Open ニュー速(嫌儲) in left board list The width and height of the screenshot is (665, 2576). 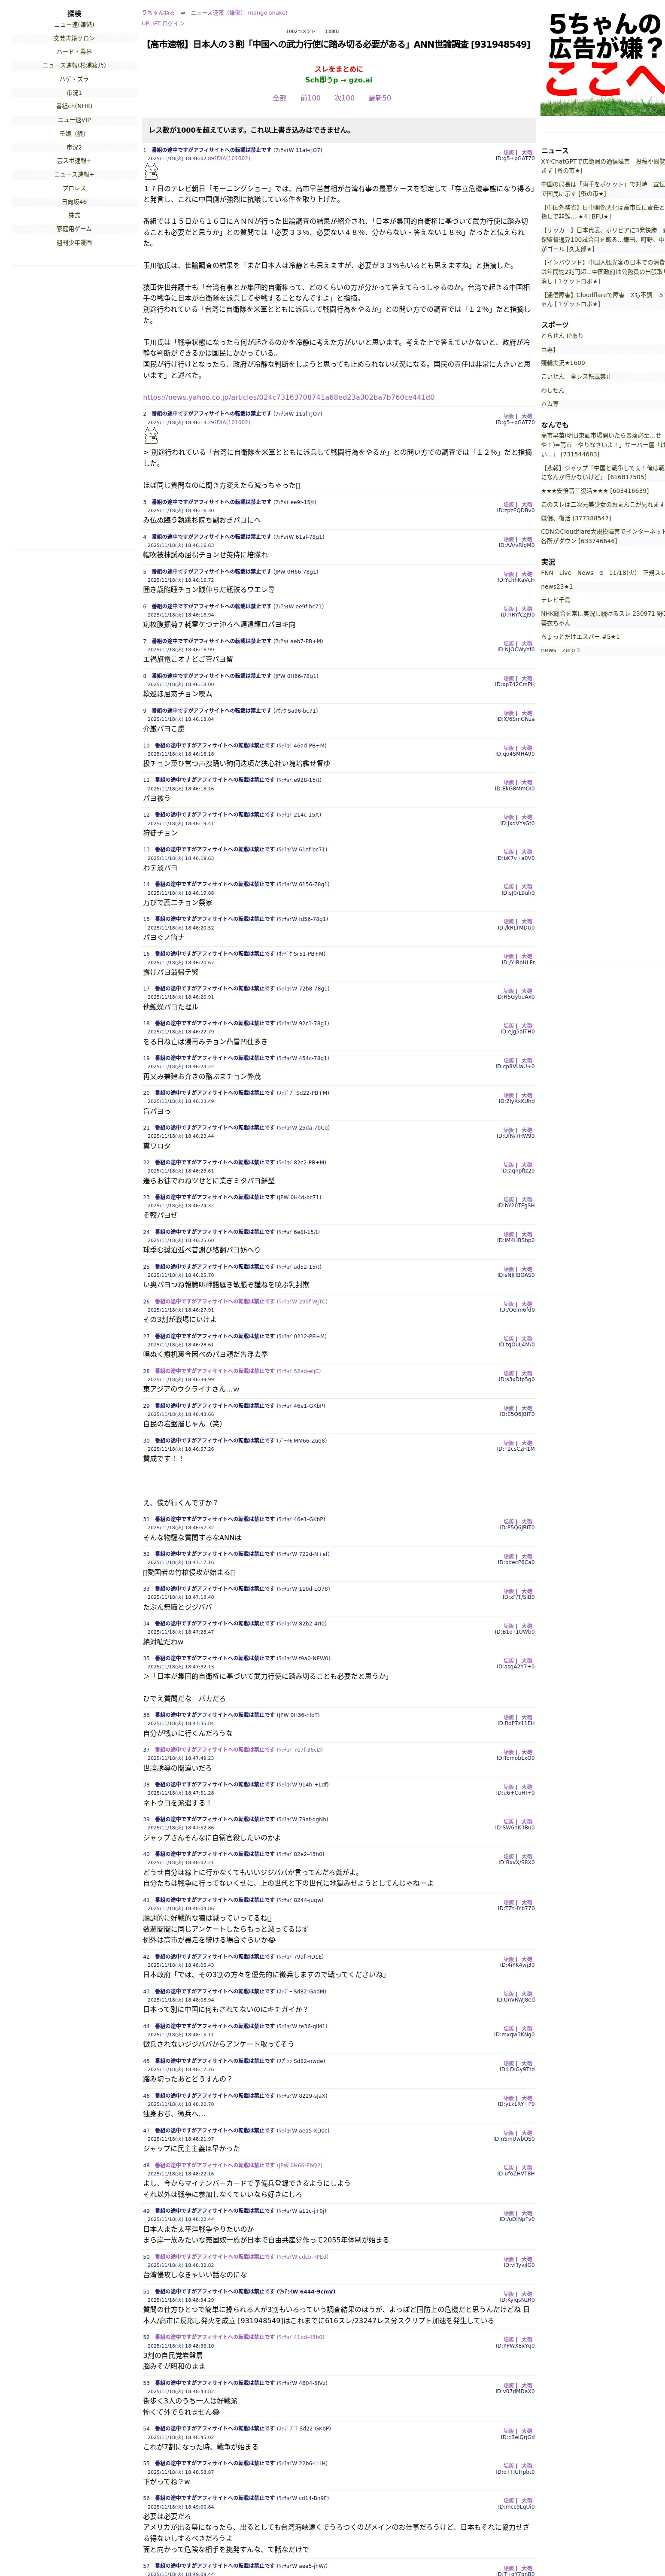[x=74, y=25]
